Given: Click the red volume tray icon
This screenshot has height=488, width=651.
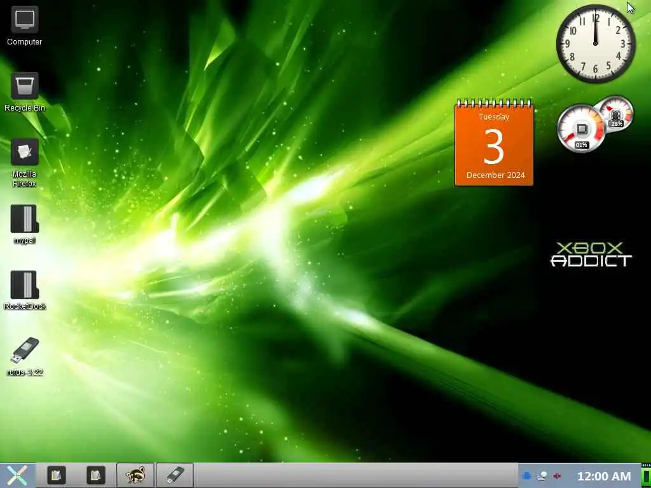Looking at the screenshot, I should (557, 476).
